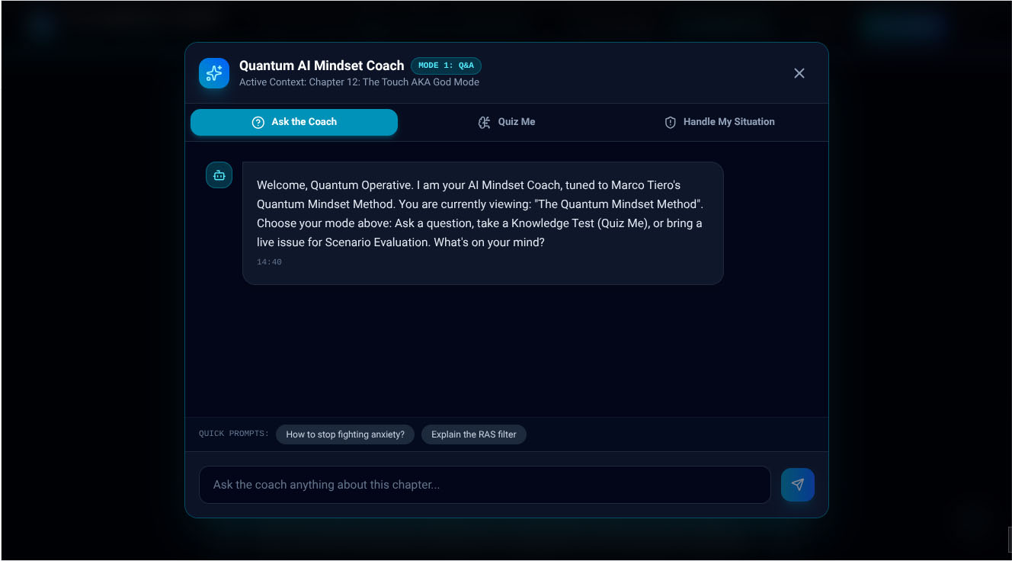Click the robot avatar icon beside the welcome message
The width and height of the screenshot is (1012, 561).
tap(219, 175)
